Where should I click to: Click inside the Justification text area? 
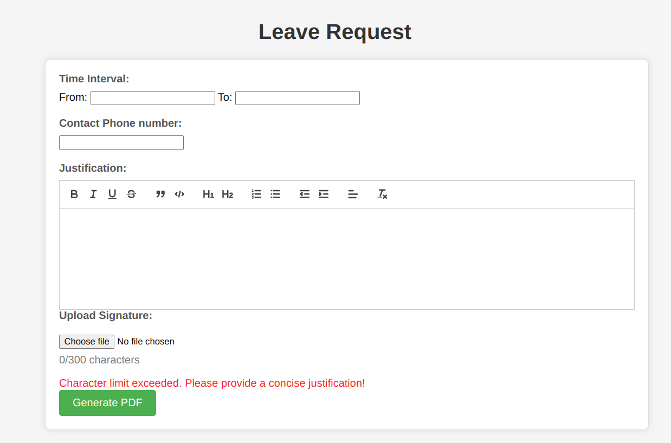click(347, 259)
